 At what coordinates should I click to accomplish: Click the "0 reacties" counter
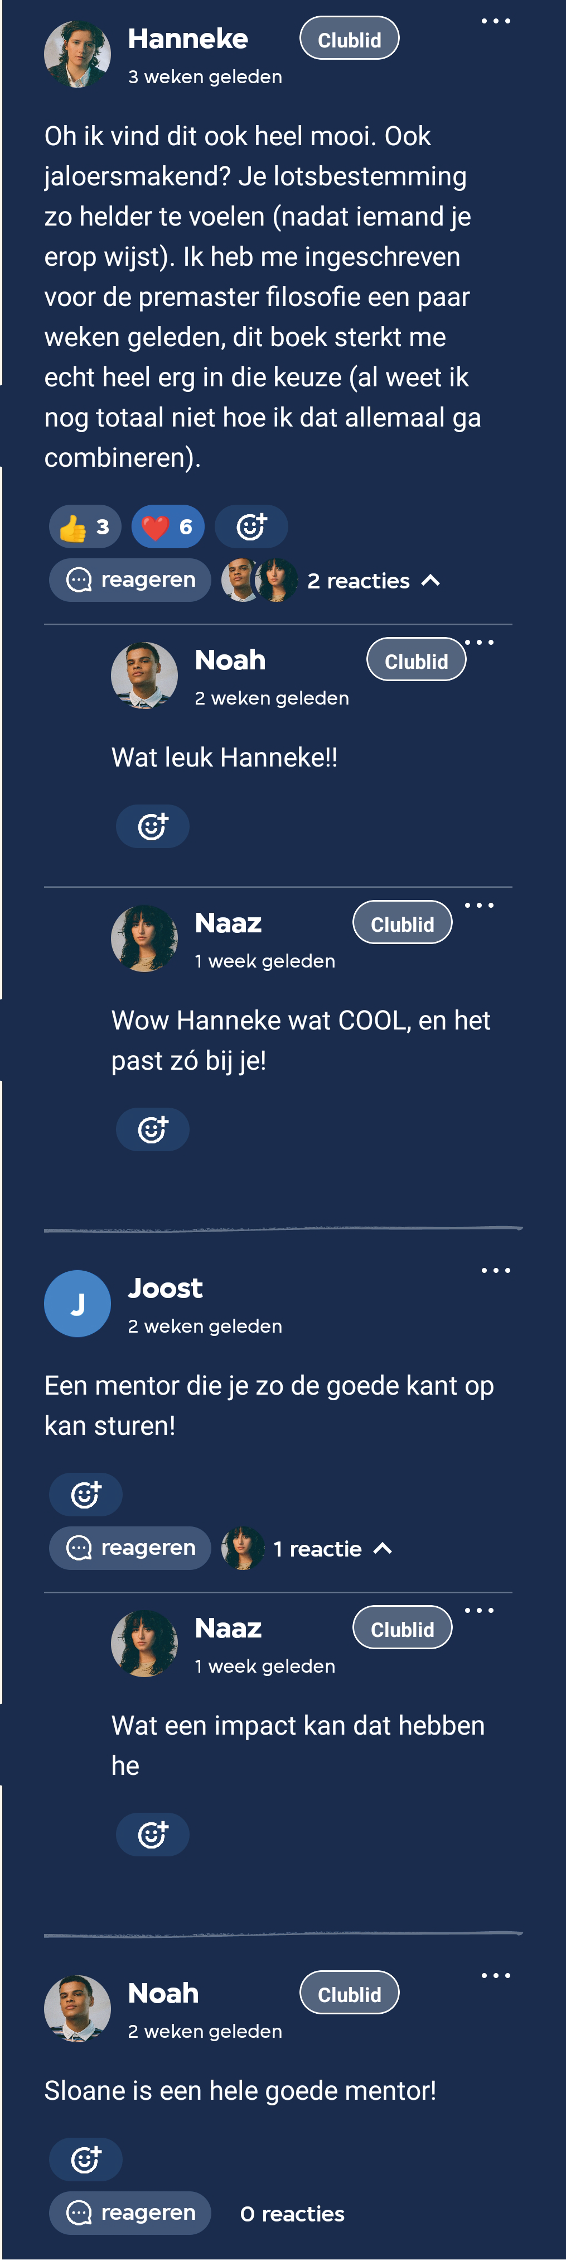292,2214
